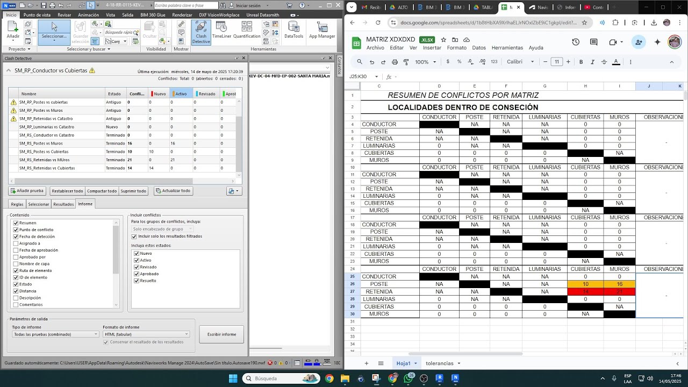Image resolution: width=688 pixels, height=387 pixels.
Task: Expand SM_RP_Conductor vs Cubiertas test header
Action: tap(8, 70)
